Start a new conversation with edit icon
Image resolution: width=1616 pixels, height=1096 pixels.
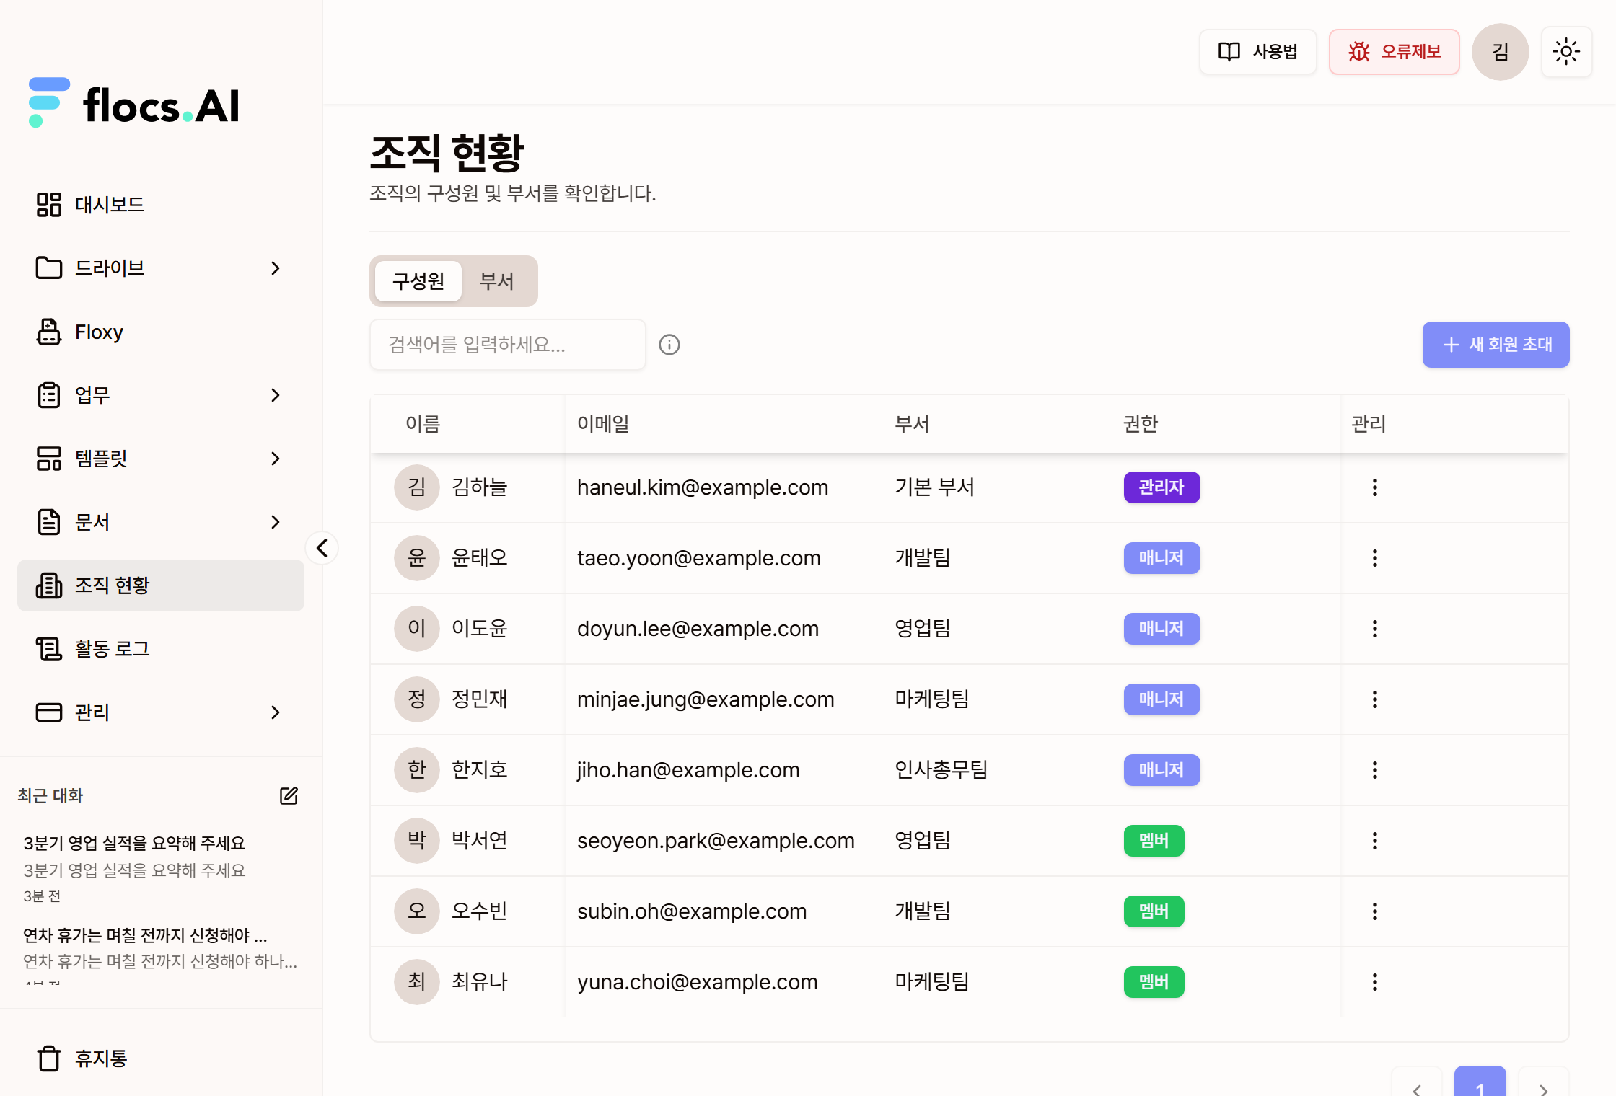coord(289,796)
